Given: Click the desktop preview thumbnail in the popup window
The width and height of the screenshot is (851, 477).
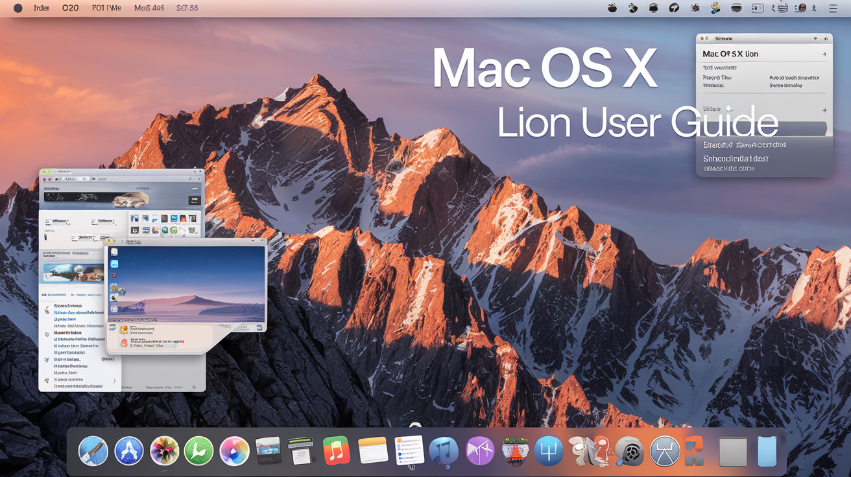Looking at the screenshot, I should (x=187, y=282).
